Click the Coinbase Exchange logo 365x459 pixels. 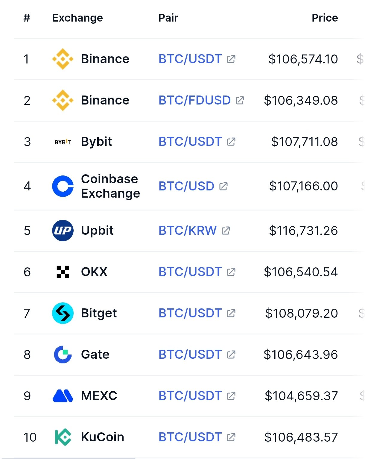(63, 186)
